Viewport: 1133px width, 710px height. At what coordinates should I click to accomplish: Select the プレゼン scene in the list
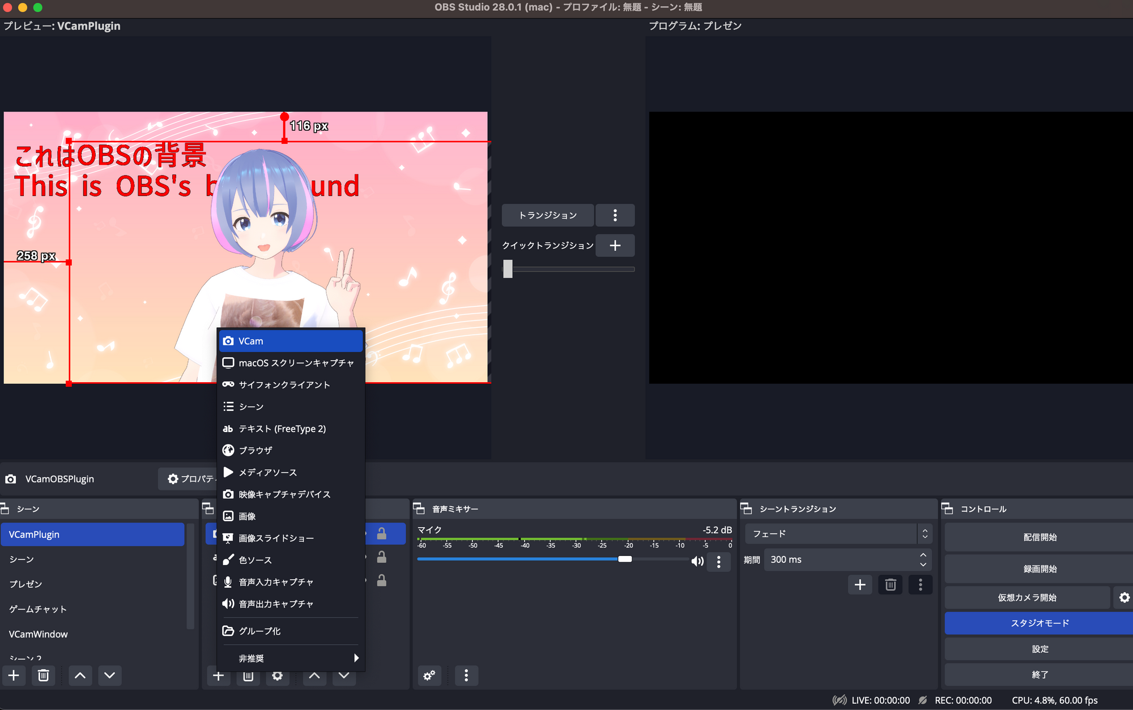[26, 584]
